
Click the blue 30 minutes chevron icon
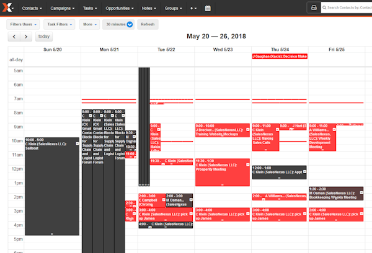130,24
